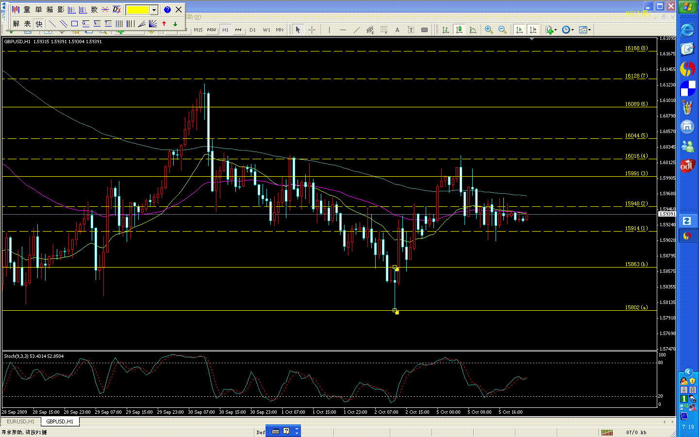
Task: Click the current price tag 1.59391
Action: 667,214
